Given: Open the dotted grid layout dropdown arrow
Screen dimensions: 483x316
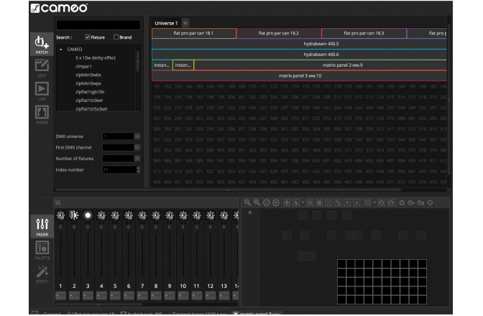Looking at the screenshot, I should click(374, 203).
